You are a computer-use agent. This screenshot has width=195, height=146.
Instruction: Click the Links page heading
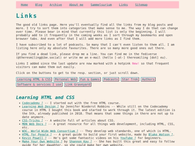click(x=26, y=16)
